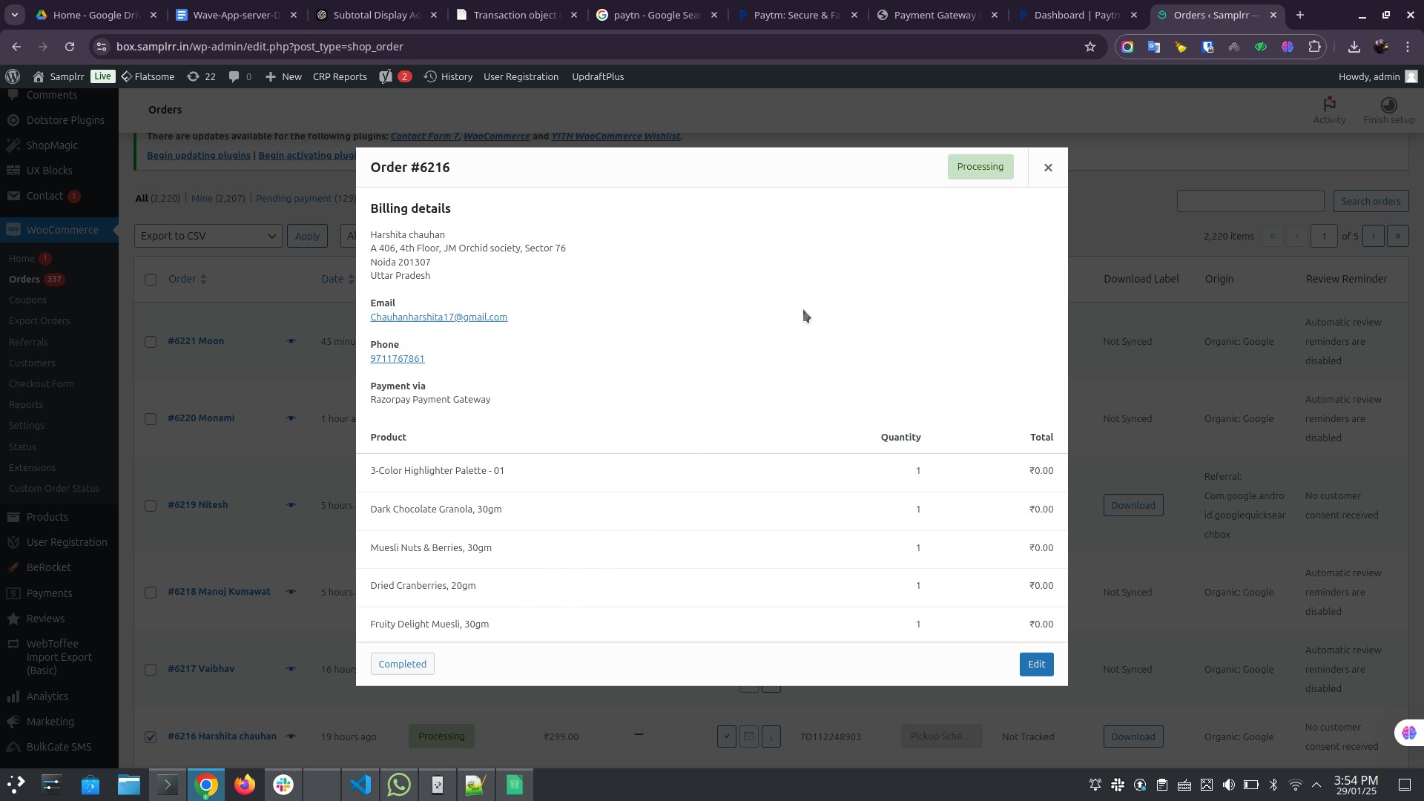Go to next orders page arrow
The height and width of the screenshot is (801, 1424).
pyautogui.click(x=1373, y=236)
